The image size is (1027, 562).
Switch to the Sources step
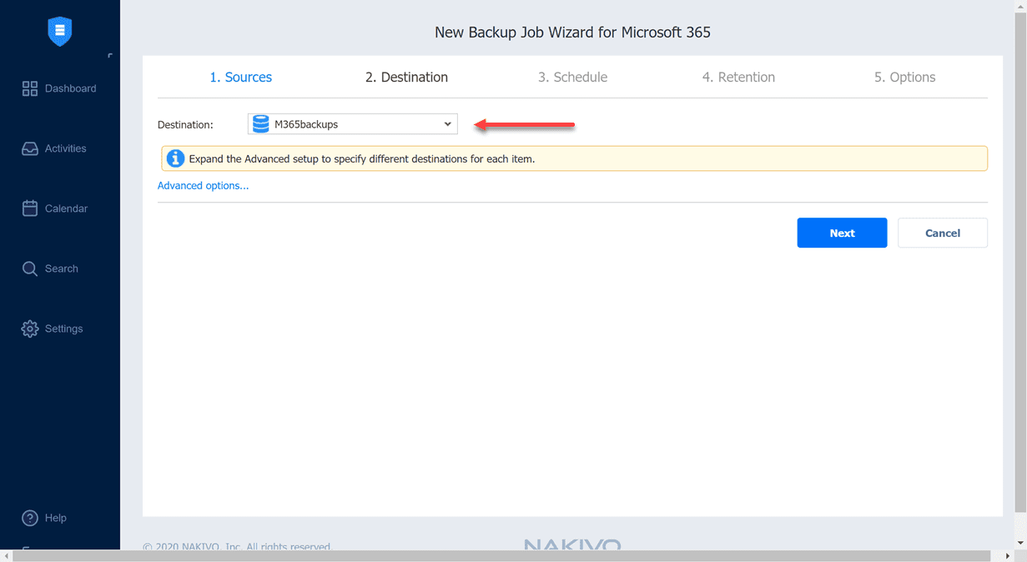(240, 77)
